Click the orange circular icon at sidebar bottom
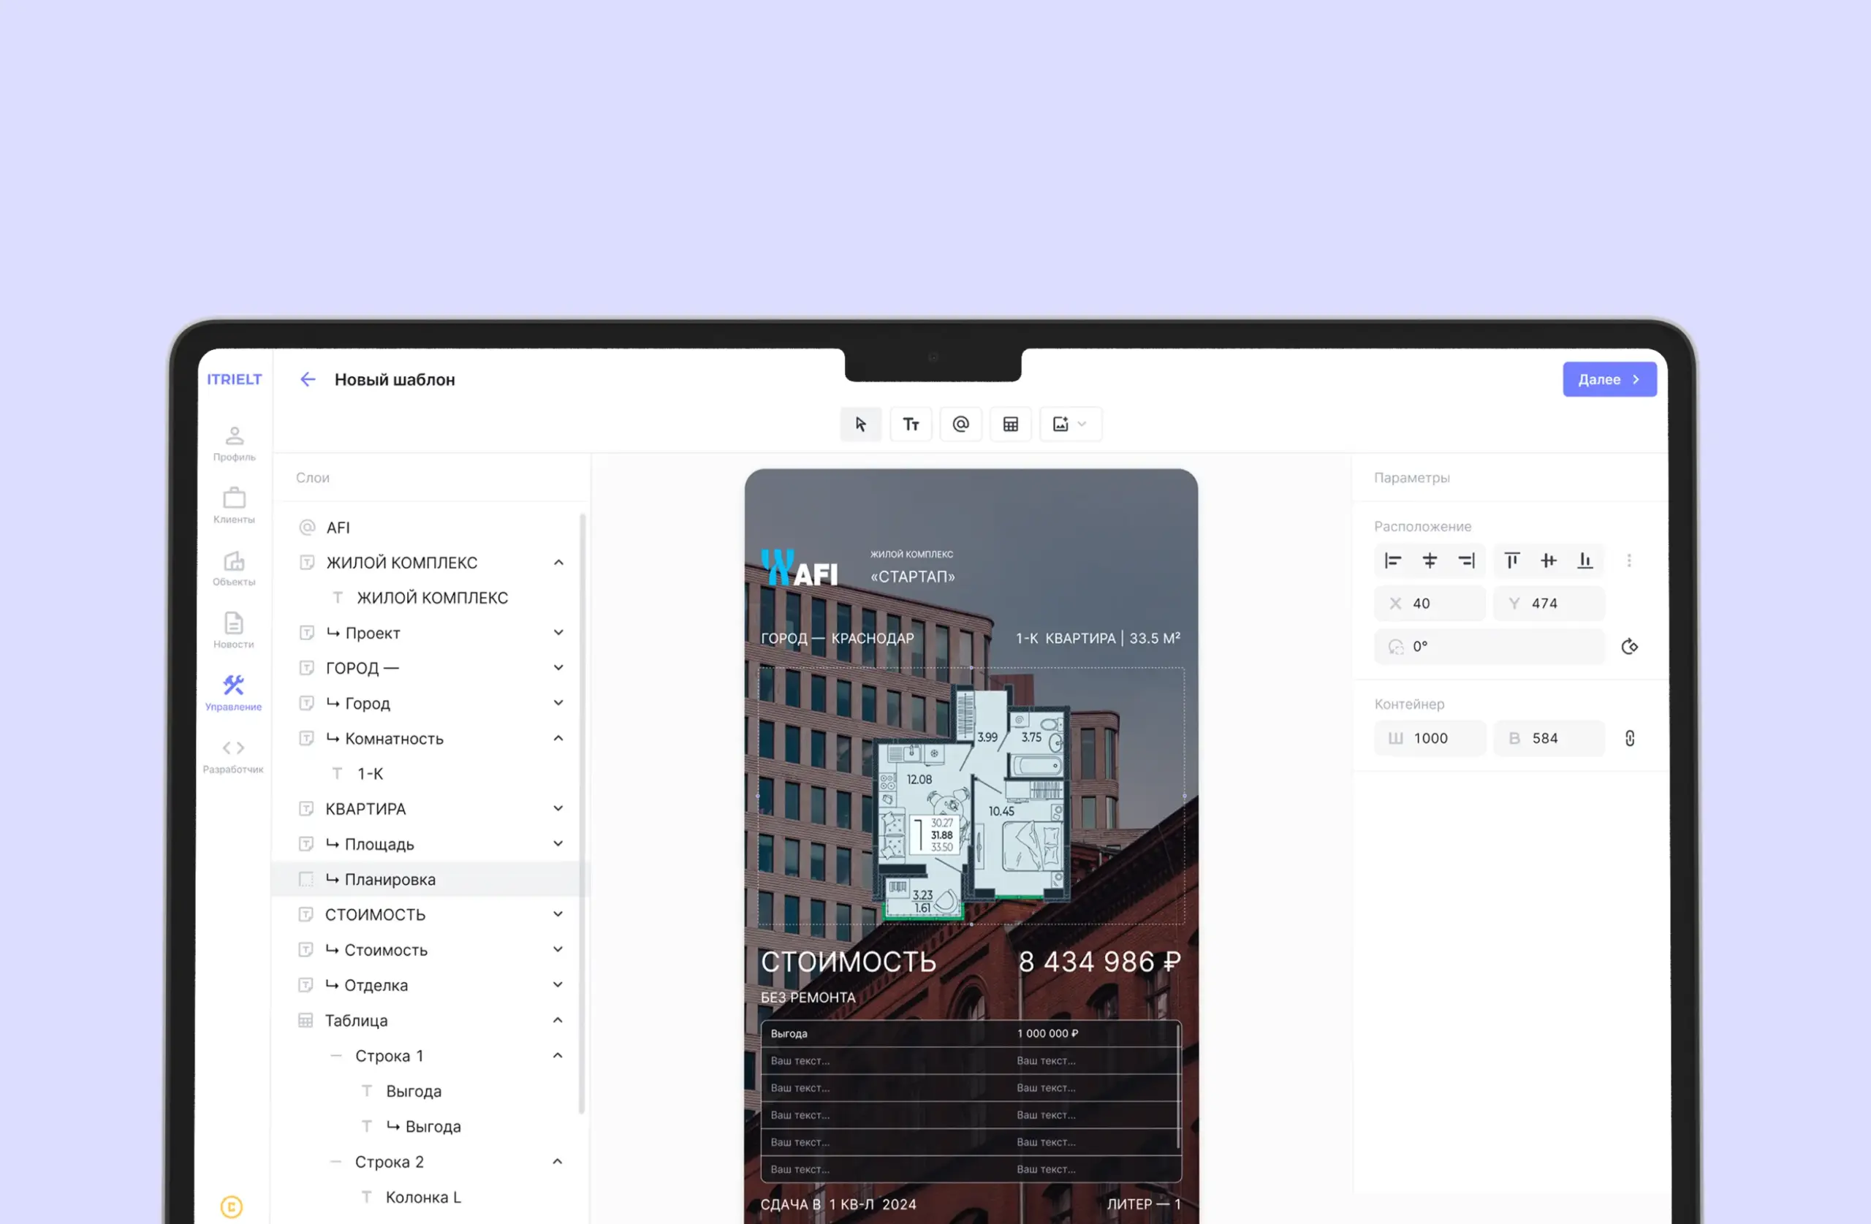1871x1224 pixels. pyautogui.click(x=232, y=1207)
